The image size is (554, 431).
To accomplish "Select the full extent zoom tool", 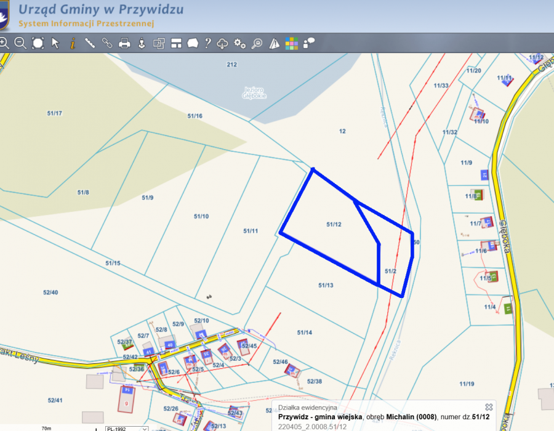I will click(38, 43).
